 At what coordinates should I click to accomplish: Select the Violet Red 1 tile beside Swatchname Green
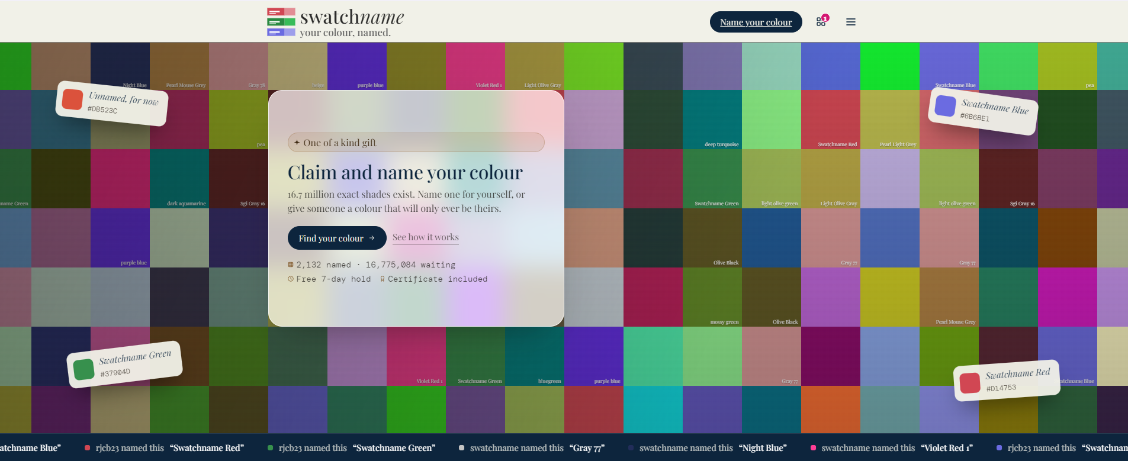[416, 356]
